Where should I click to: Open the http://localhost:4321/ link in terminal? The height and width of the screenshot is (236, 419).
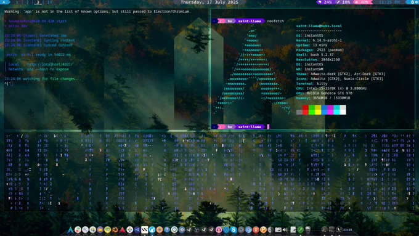(x=50, y=65)
